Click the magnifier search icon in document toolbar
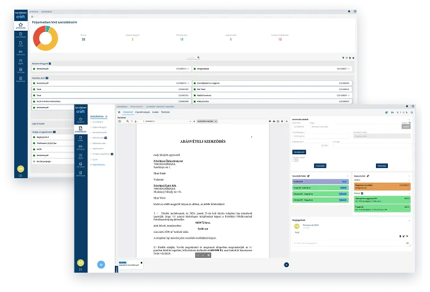The width and height of the screenshot is (430, 292). [126, 121]
